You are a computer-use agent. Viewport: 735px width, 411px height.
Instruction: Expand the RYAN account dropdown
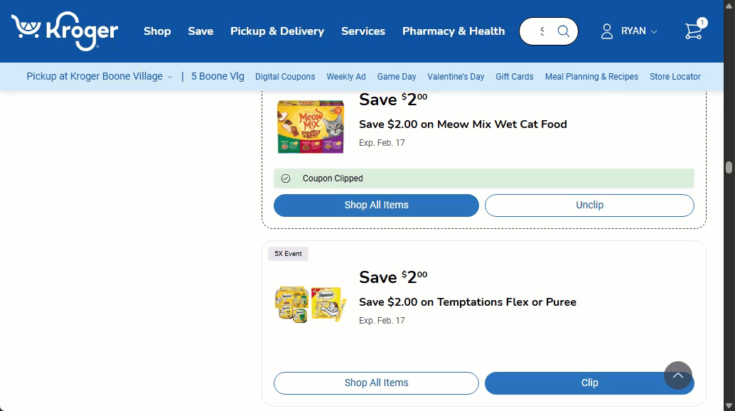coord(639,31)
